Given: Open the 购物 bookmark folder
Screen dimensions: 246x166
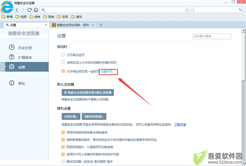Looking at the screenshot, I should pos(49,17).
